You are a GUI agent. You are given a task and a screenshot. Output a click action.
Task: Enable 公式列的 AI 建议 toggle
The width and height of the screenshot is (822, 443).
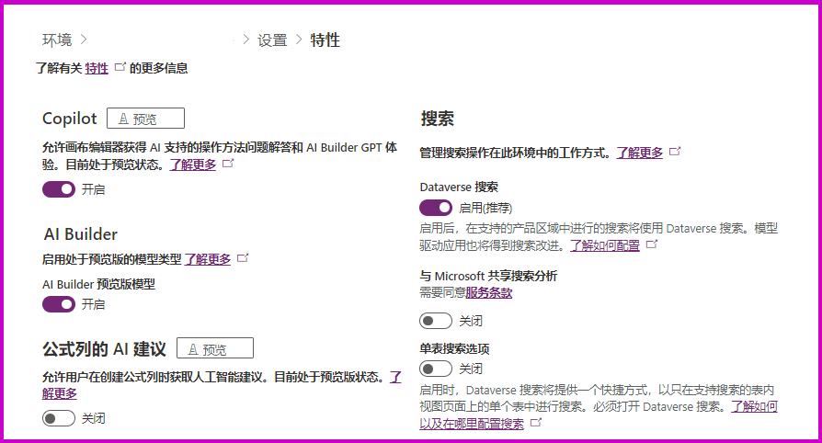click(59, 418)
